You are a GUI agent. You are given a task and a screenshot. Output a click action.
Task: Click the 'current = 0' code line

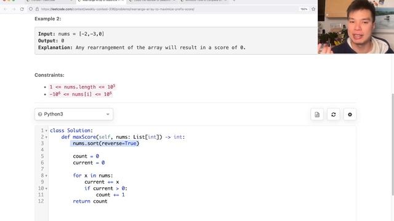click(89, 163)
